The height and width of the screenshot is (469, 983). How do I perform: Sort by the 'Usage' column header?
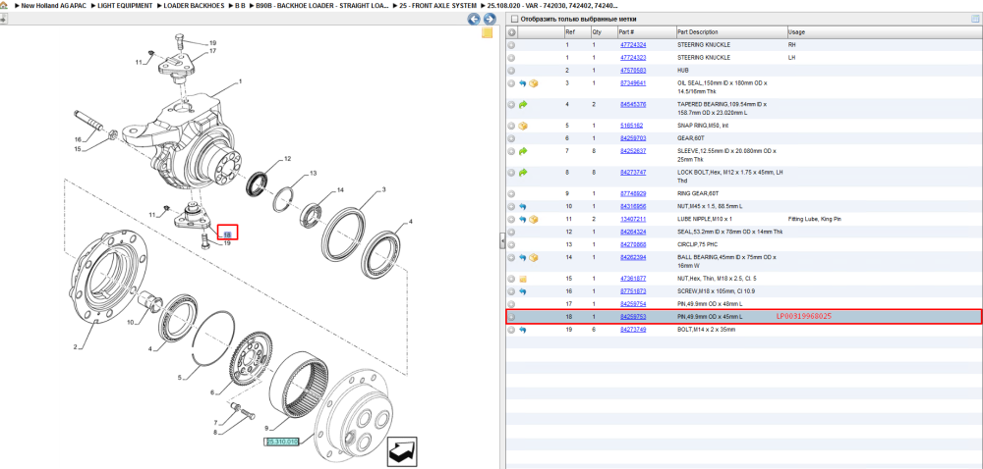pyautogui.click(x=884, y=32)
